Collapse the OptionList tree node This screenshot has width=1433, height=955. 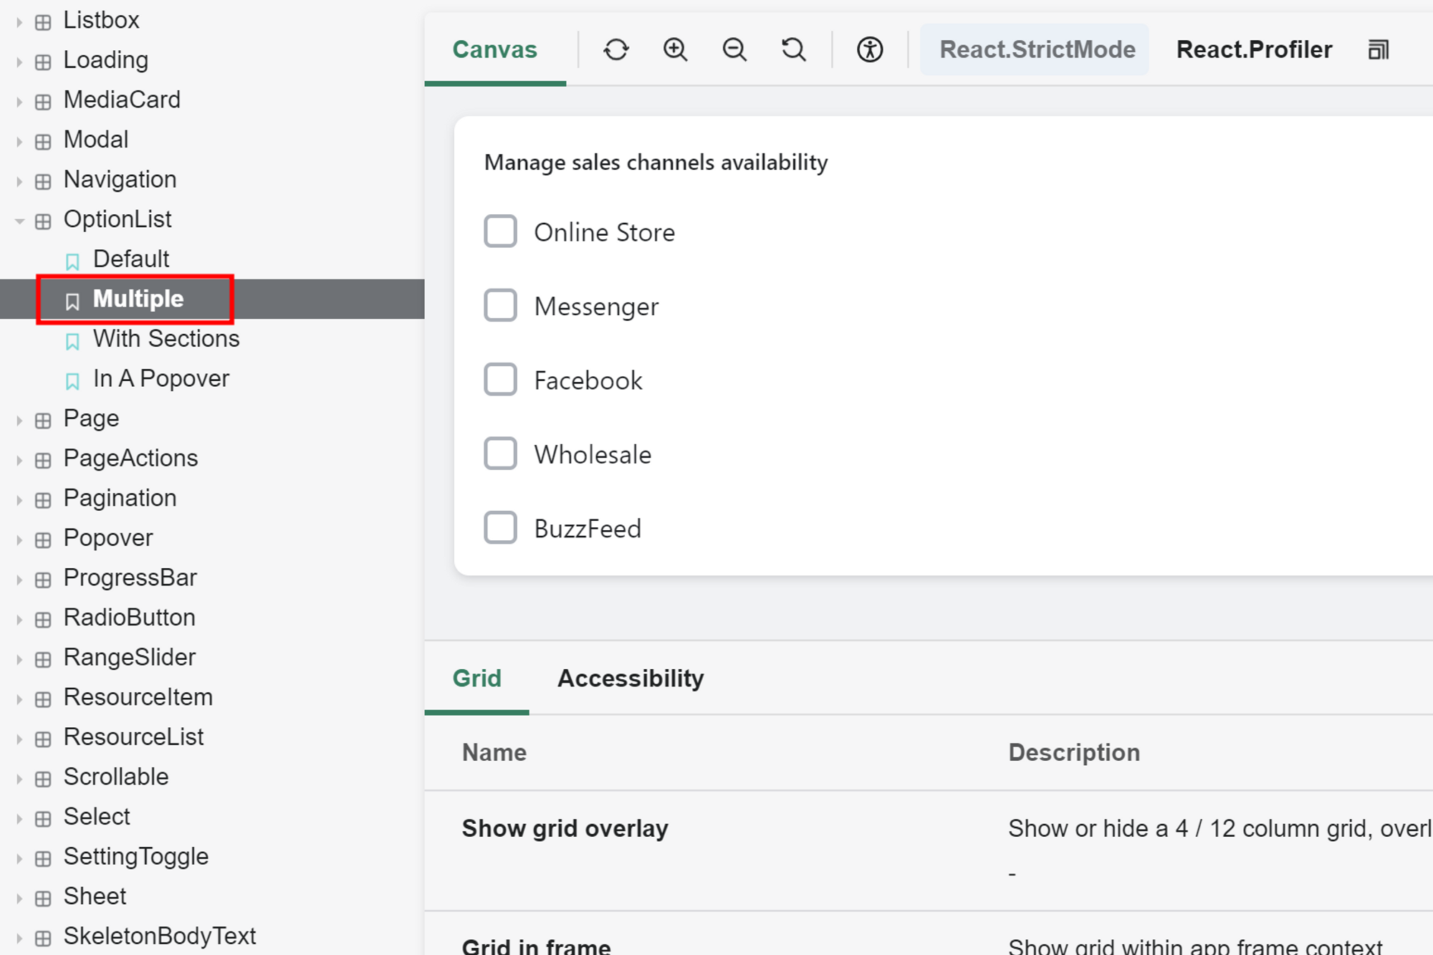click(19, 221)
